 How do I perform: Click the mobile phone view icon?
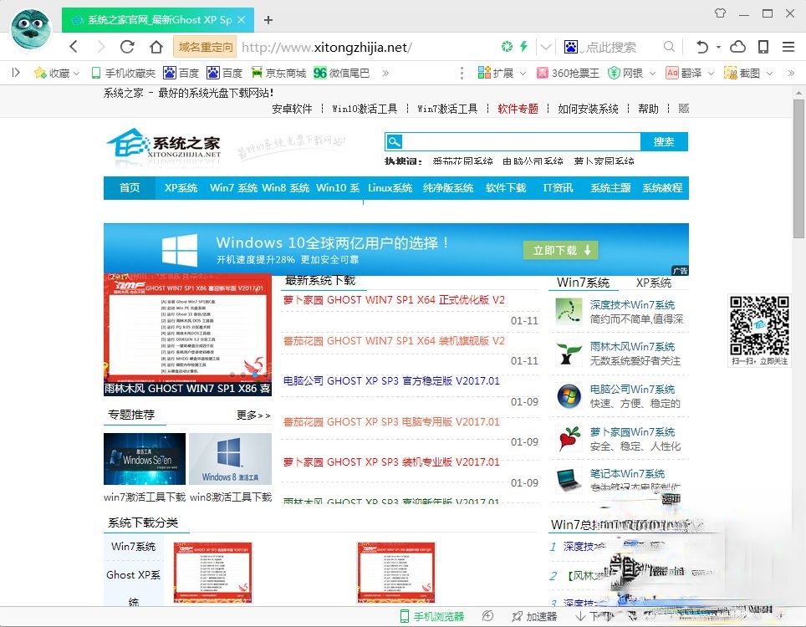[x=763, y=48]
